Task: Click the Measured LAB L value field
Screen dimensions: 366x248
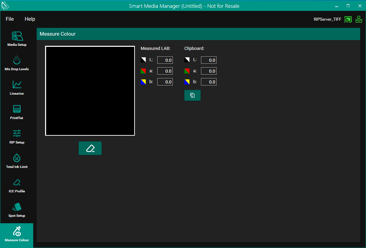Action: coord(165,60)
